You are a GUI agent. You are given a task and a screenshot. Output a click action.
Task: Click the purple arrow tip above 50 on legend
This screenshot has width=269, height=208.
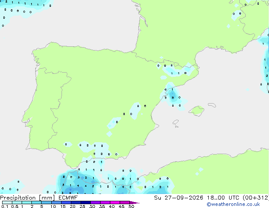(x=134, y=202)
